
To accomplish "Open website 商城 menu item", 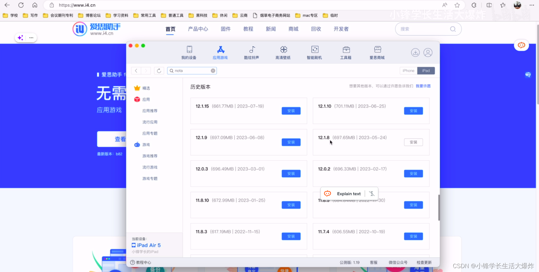I will (293, 29).
